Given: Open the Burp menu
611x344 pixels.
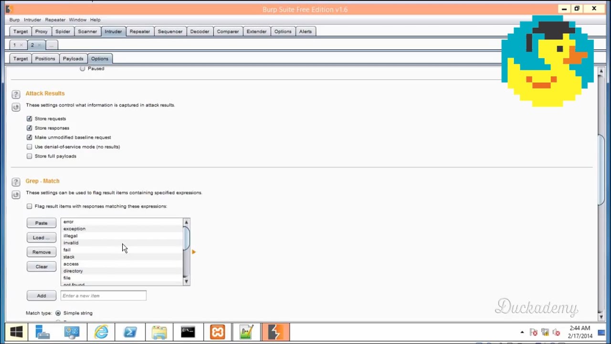Looking at the screenshot, I should click(15, 20).
